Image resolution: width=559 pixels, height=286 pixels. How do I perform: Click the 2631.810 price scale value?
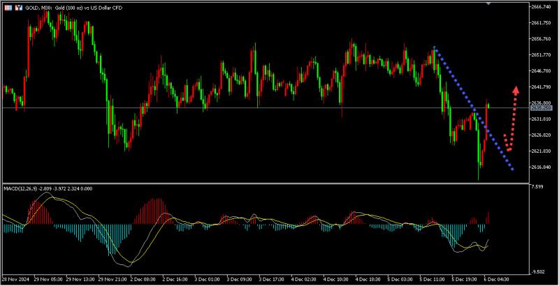[x=541, y=119]
